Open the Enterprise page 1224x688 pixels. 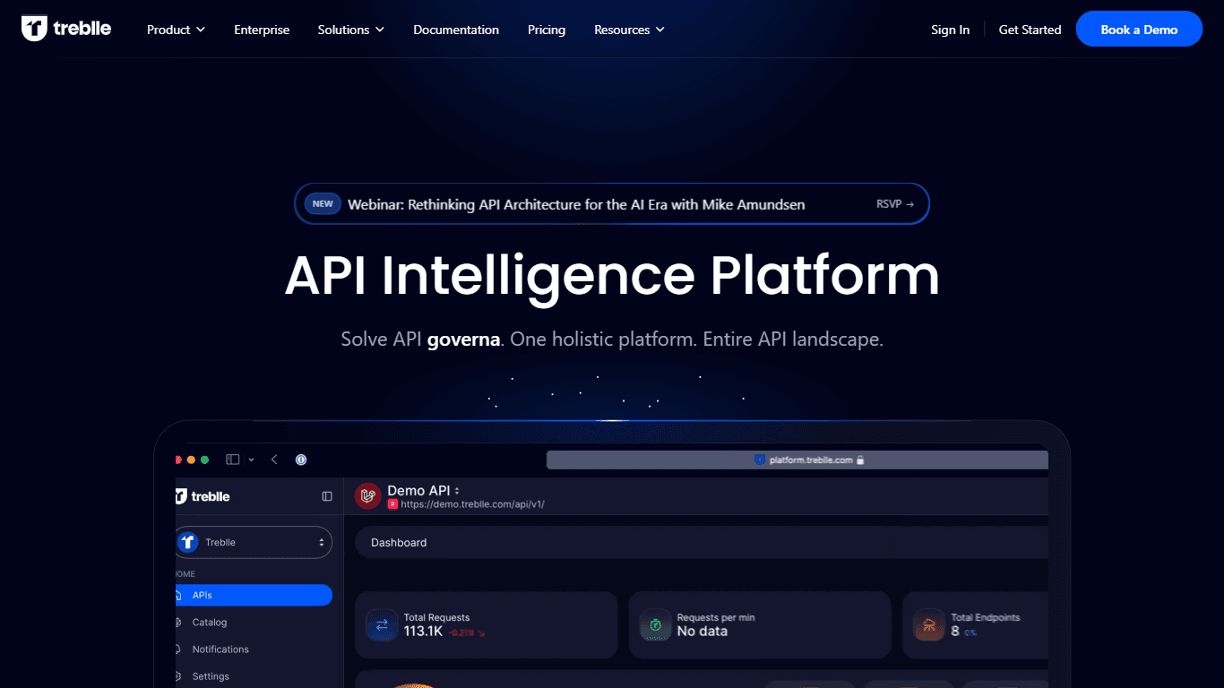coord(262,30)
